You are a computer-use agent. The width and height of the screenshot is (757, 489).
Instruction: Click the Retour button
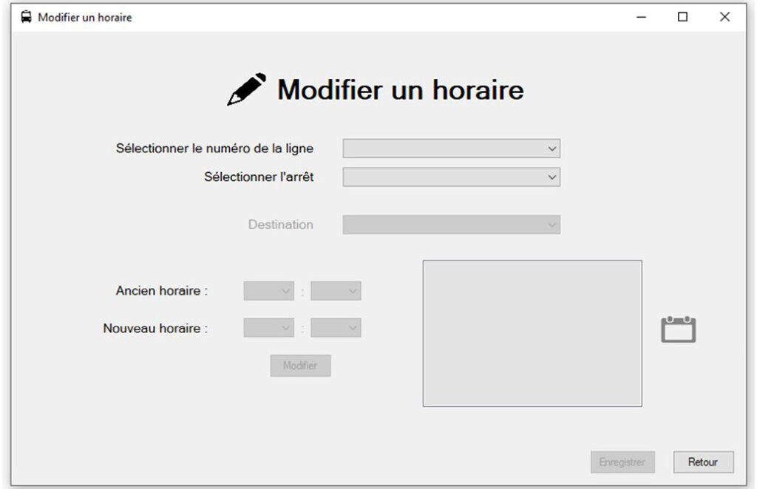704,462
